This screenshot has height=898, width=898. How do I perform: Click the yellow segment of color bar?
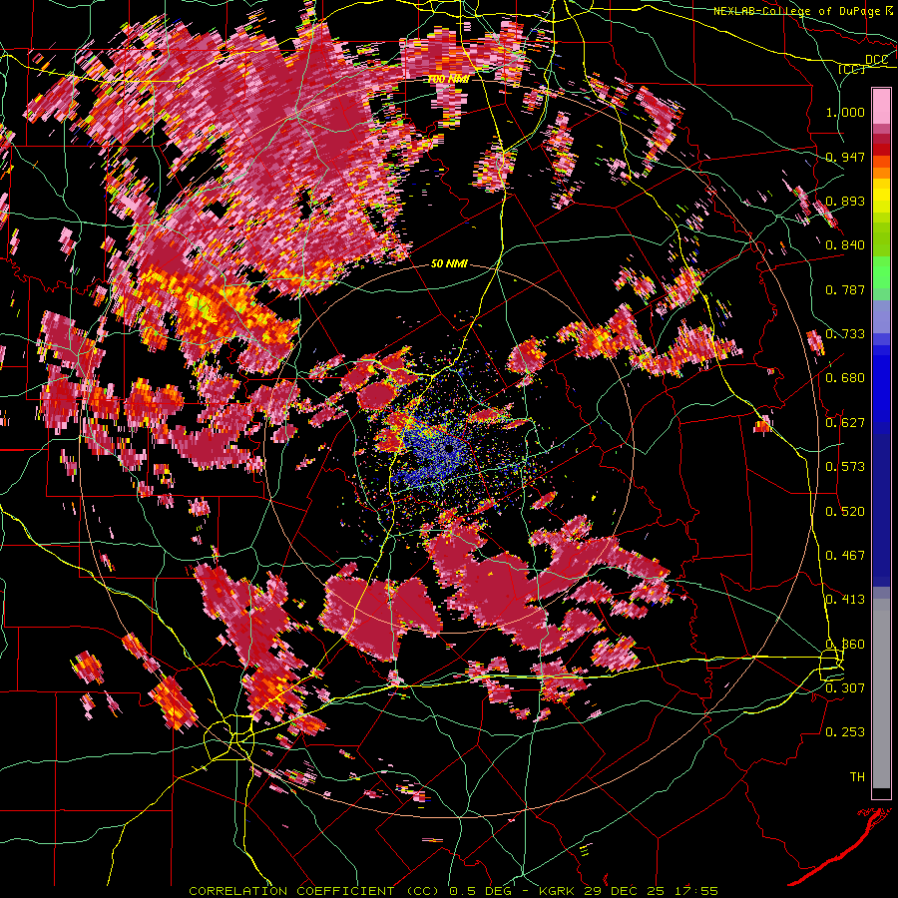pyautogui.click(x=881, y=198)
